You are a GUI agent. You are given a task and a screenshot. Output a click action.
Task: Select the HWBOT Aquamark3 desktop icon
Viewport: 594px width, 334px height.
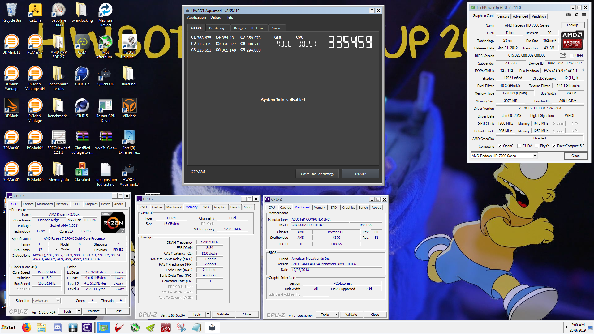[129, 174]
